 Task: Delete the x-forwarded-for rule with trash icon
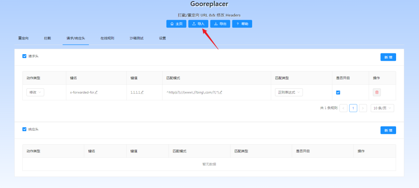pyautogui.click(x=377, y=92)
